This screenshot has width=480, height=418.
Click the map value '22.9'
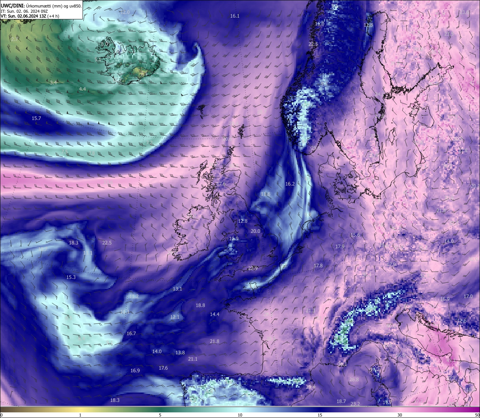click(253, 268)
